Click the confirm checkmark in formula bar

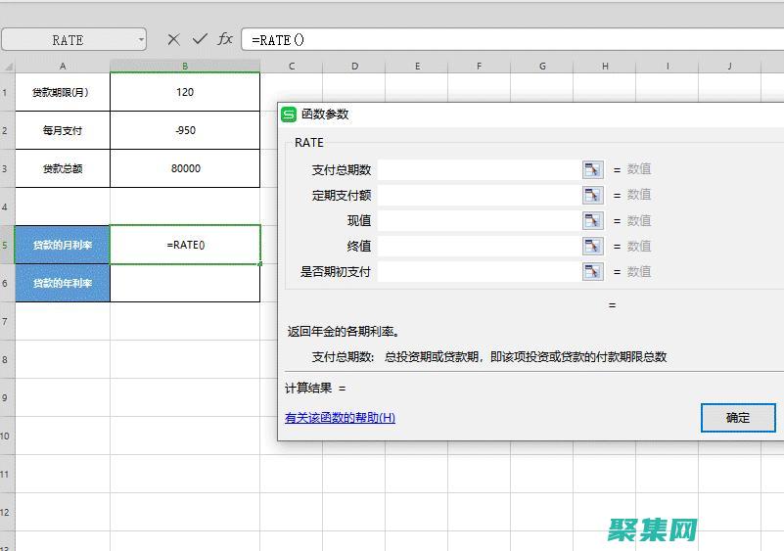(200, 39)
